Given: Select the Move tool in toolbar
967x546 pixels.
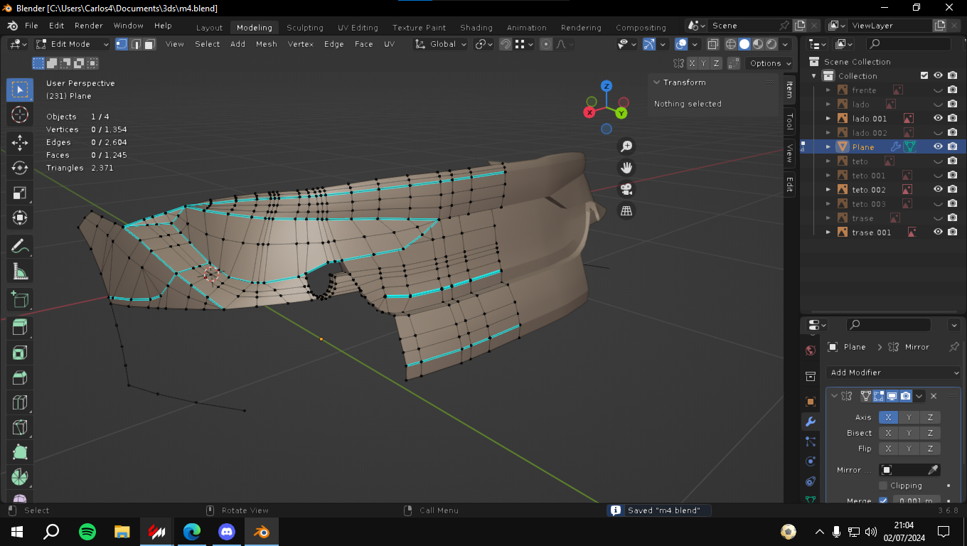Looking at the screenshot, I should (20, 142).
